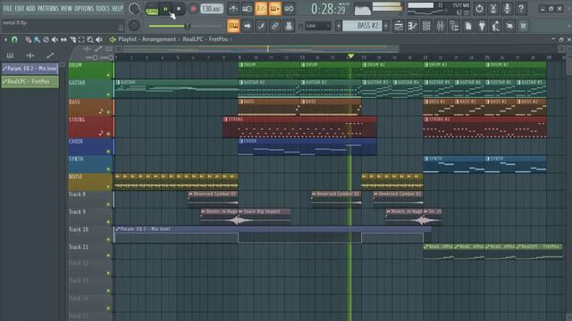Stop playback with the stop button
The image size is (572, 321).
tap(179, 9)
